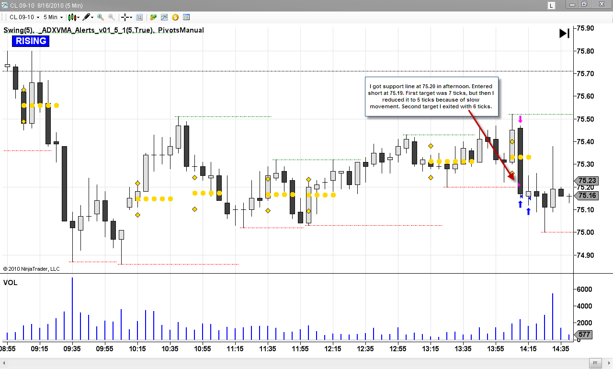Click the 75.16 last price marker
613x369 pixels.
click(x=587, y=196)
